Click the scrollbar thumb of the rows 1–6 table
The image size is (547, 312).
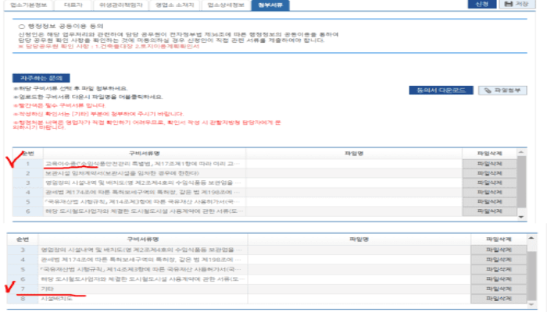521,182
